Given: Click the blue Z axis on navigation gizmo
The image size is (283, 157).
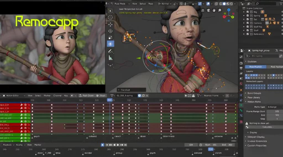Looking at the screenshot, I should tap(229, 10).
